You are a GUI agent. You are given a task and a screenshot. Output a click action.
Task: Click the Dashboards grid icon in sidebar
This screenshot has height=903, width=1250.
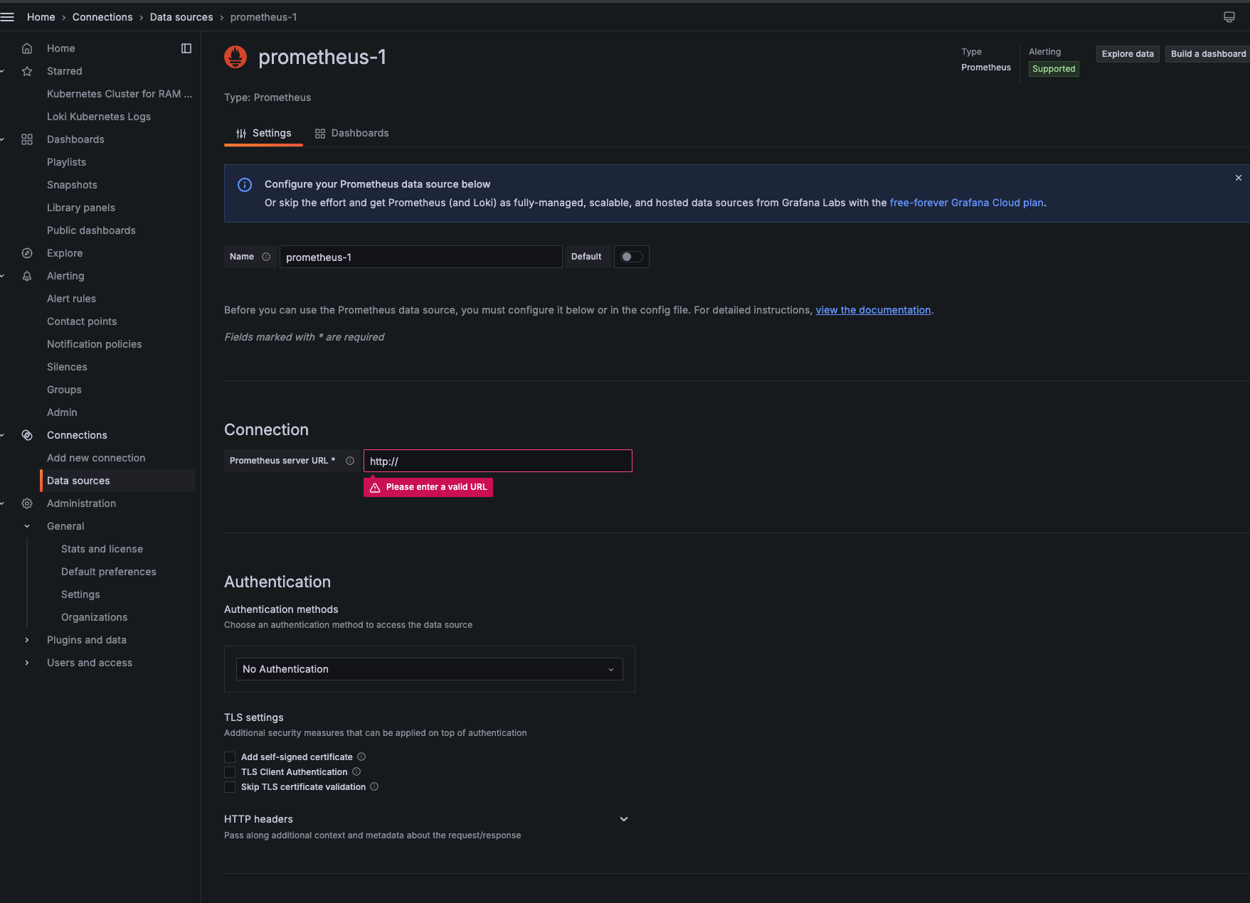pyautogui.click(x=27, y=139)
